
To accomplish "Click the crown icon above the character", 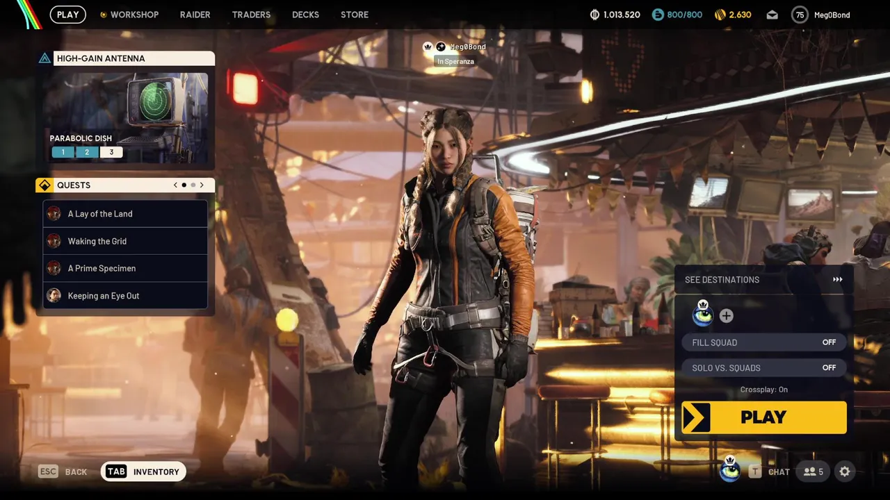I will tap(428, 47).
